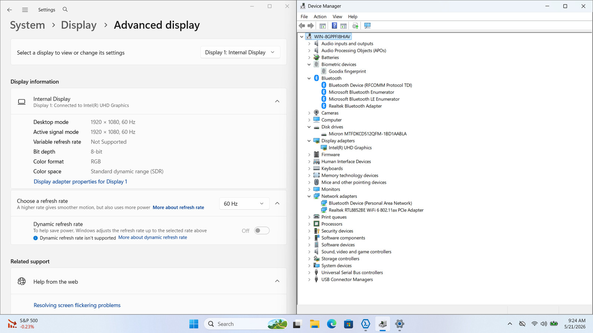Click Update driver icon in Device Manager toolbar
Viewport: 593px width, 333px height.
355,26
